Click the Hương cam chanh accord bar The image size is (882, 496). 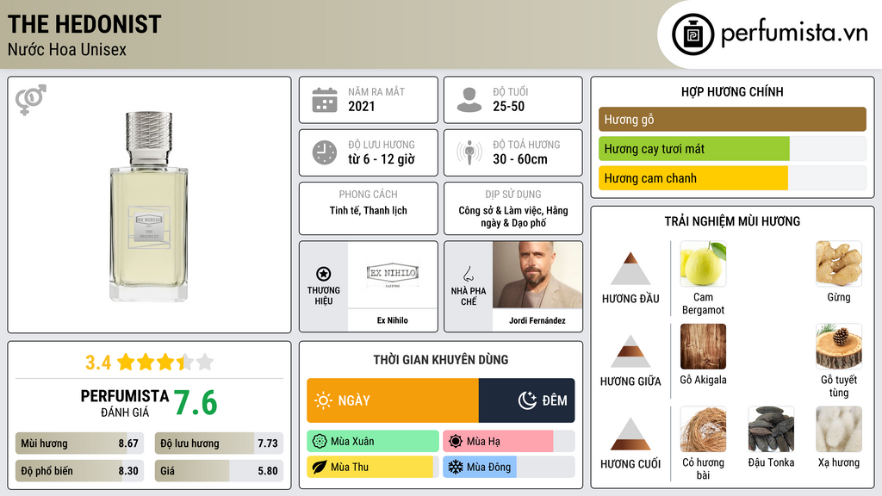[732, 177]
